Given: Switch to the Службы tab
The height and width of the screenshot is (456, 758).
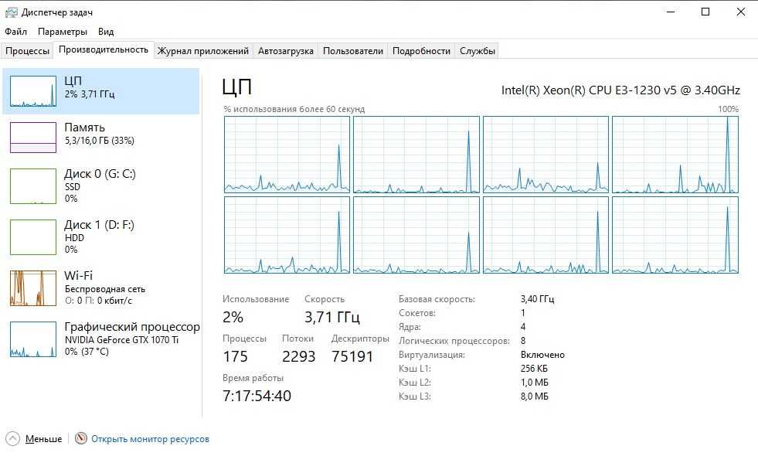Looking at the screenshot, I should click(x=478, y=50).
